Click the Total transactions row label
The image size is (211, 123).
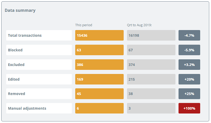(x=39, y=35)
